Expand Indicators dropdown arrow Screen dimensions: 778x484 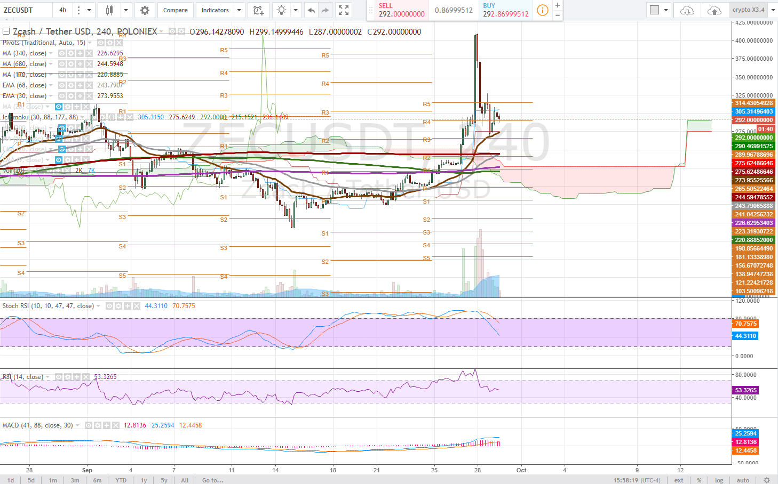tap(239, 10)
